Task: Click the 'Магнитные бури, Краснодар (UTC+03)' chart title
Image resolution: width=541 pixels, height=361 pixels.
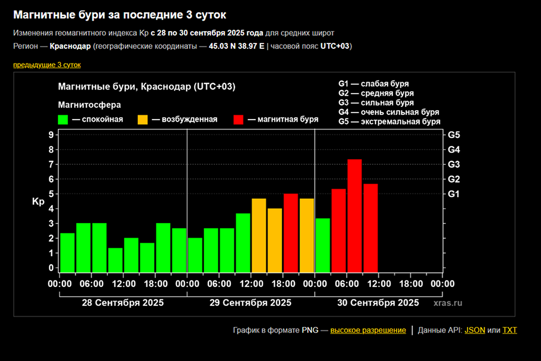Action: [147, 87]
